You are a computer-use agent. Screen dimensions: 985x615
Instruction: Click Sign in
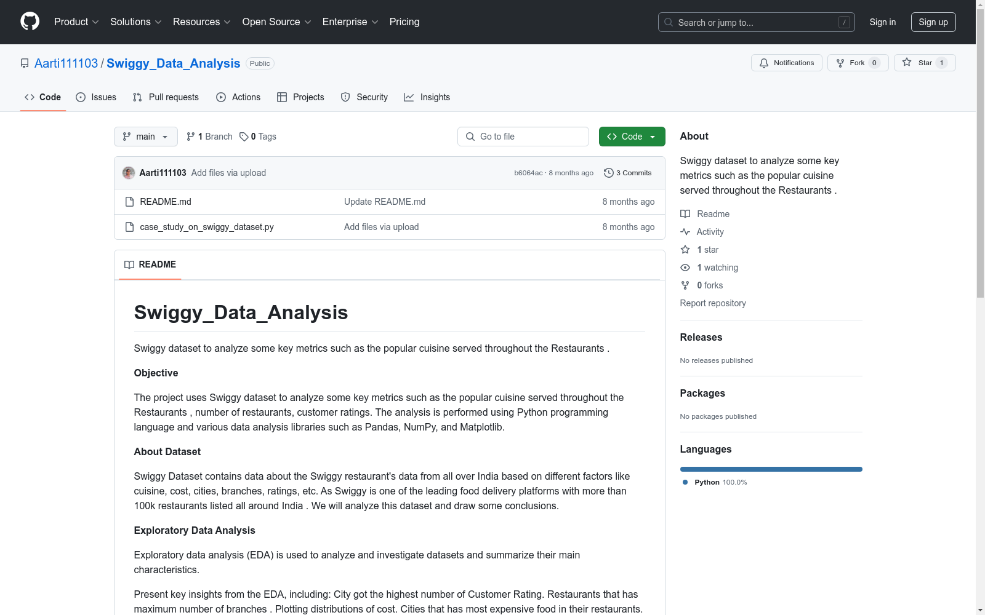(x=883, y=22)
